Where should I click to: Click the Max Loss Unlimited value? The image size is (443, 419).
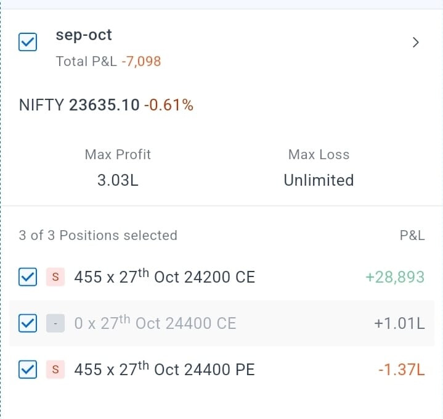pos(319,180)
